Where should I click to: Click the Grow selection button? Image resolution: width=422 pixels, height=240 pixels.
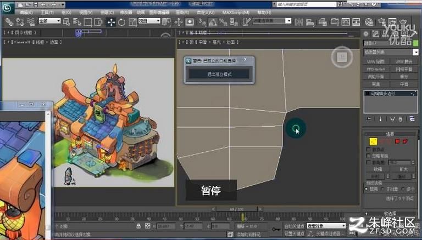(x=404, y=169)
